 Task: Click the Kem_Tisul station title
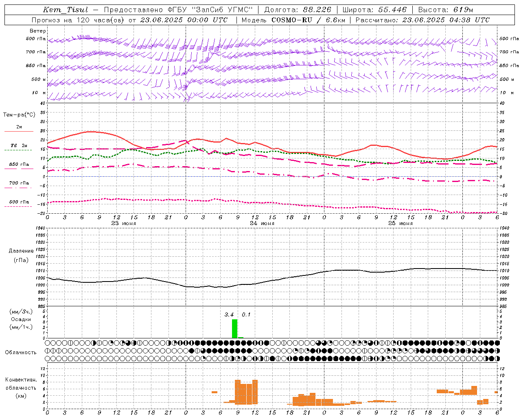(x=66, y=10)
